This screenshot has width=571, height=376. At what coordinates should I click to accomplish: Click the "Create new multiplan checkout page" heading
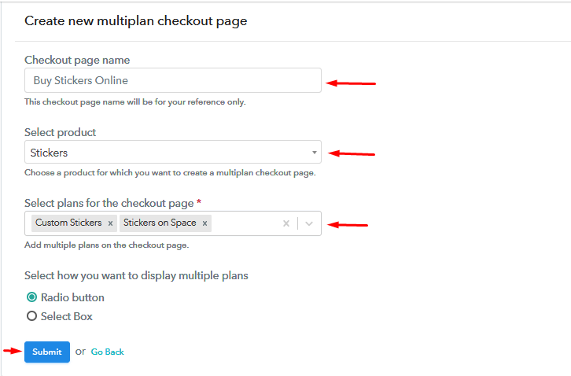(x=136, y=21)
